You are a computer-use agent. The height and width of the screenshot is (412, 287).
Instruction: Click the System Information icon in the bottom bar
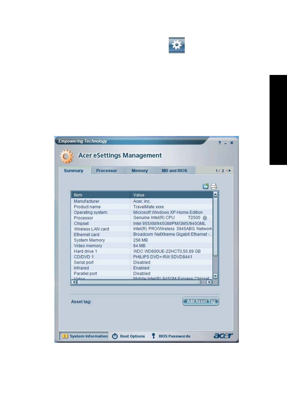point(65,336)
